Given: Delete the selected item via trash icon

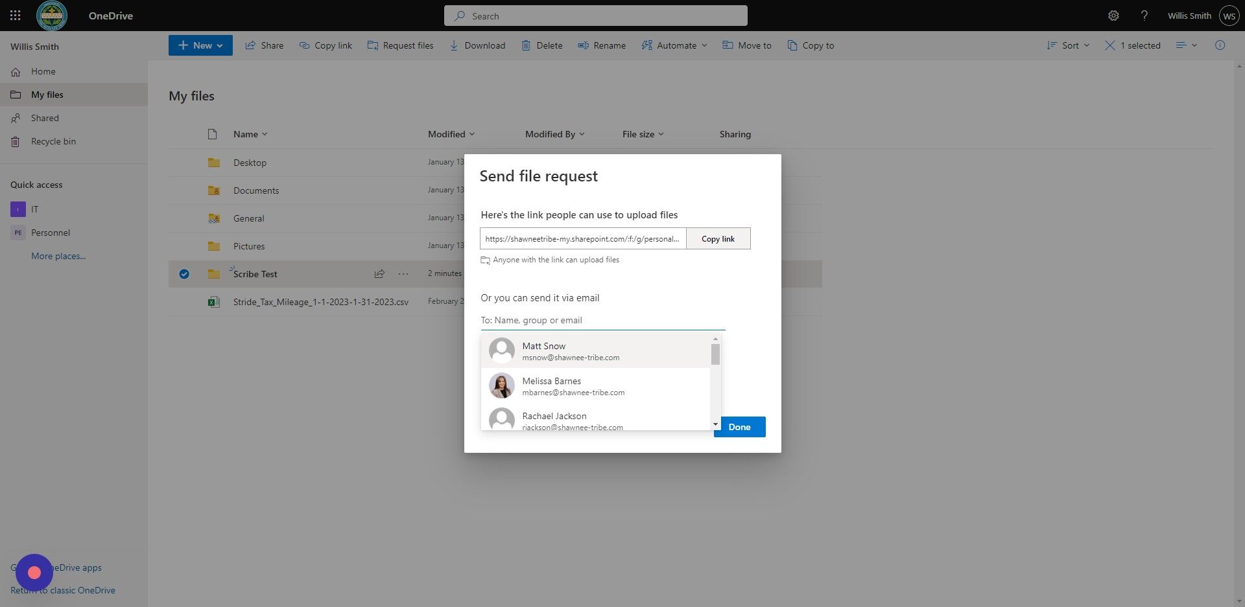Looking at the screenshot, I should [526, 45].
